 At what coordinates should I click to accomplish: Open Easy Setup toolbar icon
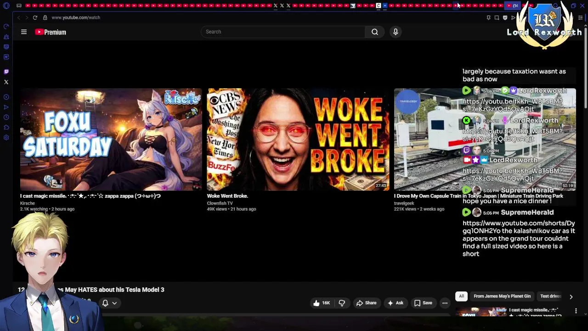click(580, 17)
